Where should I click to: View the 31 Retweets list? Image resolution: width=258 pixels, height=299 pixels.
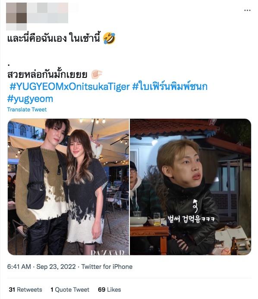[25, 290]
